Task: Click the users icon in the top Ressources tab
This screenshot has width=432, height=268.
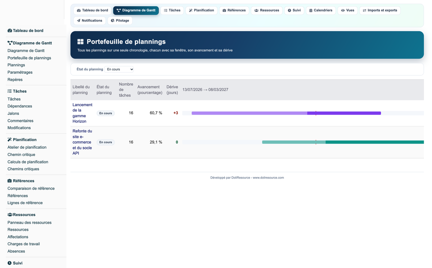Action: point(256,10)
